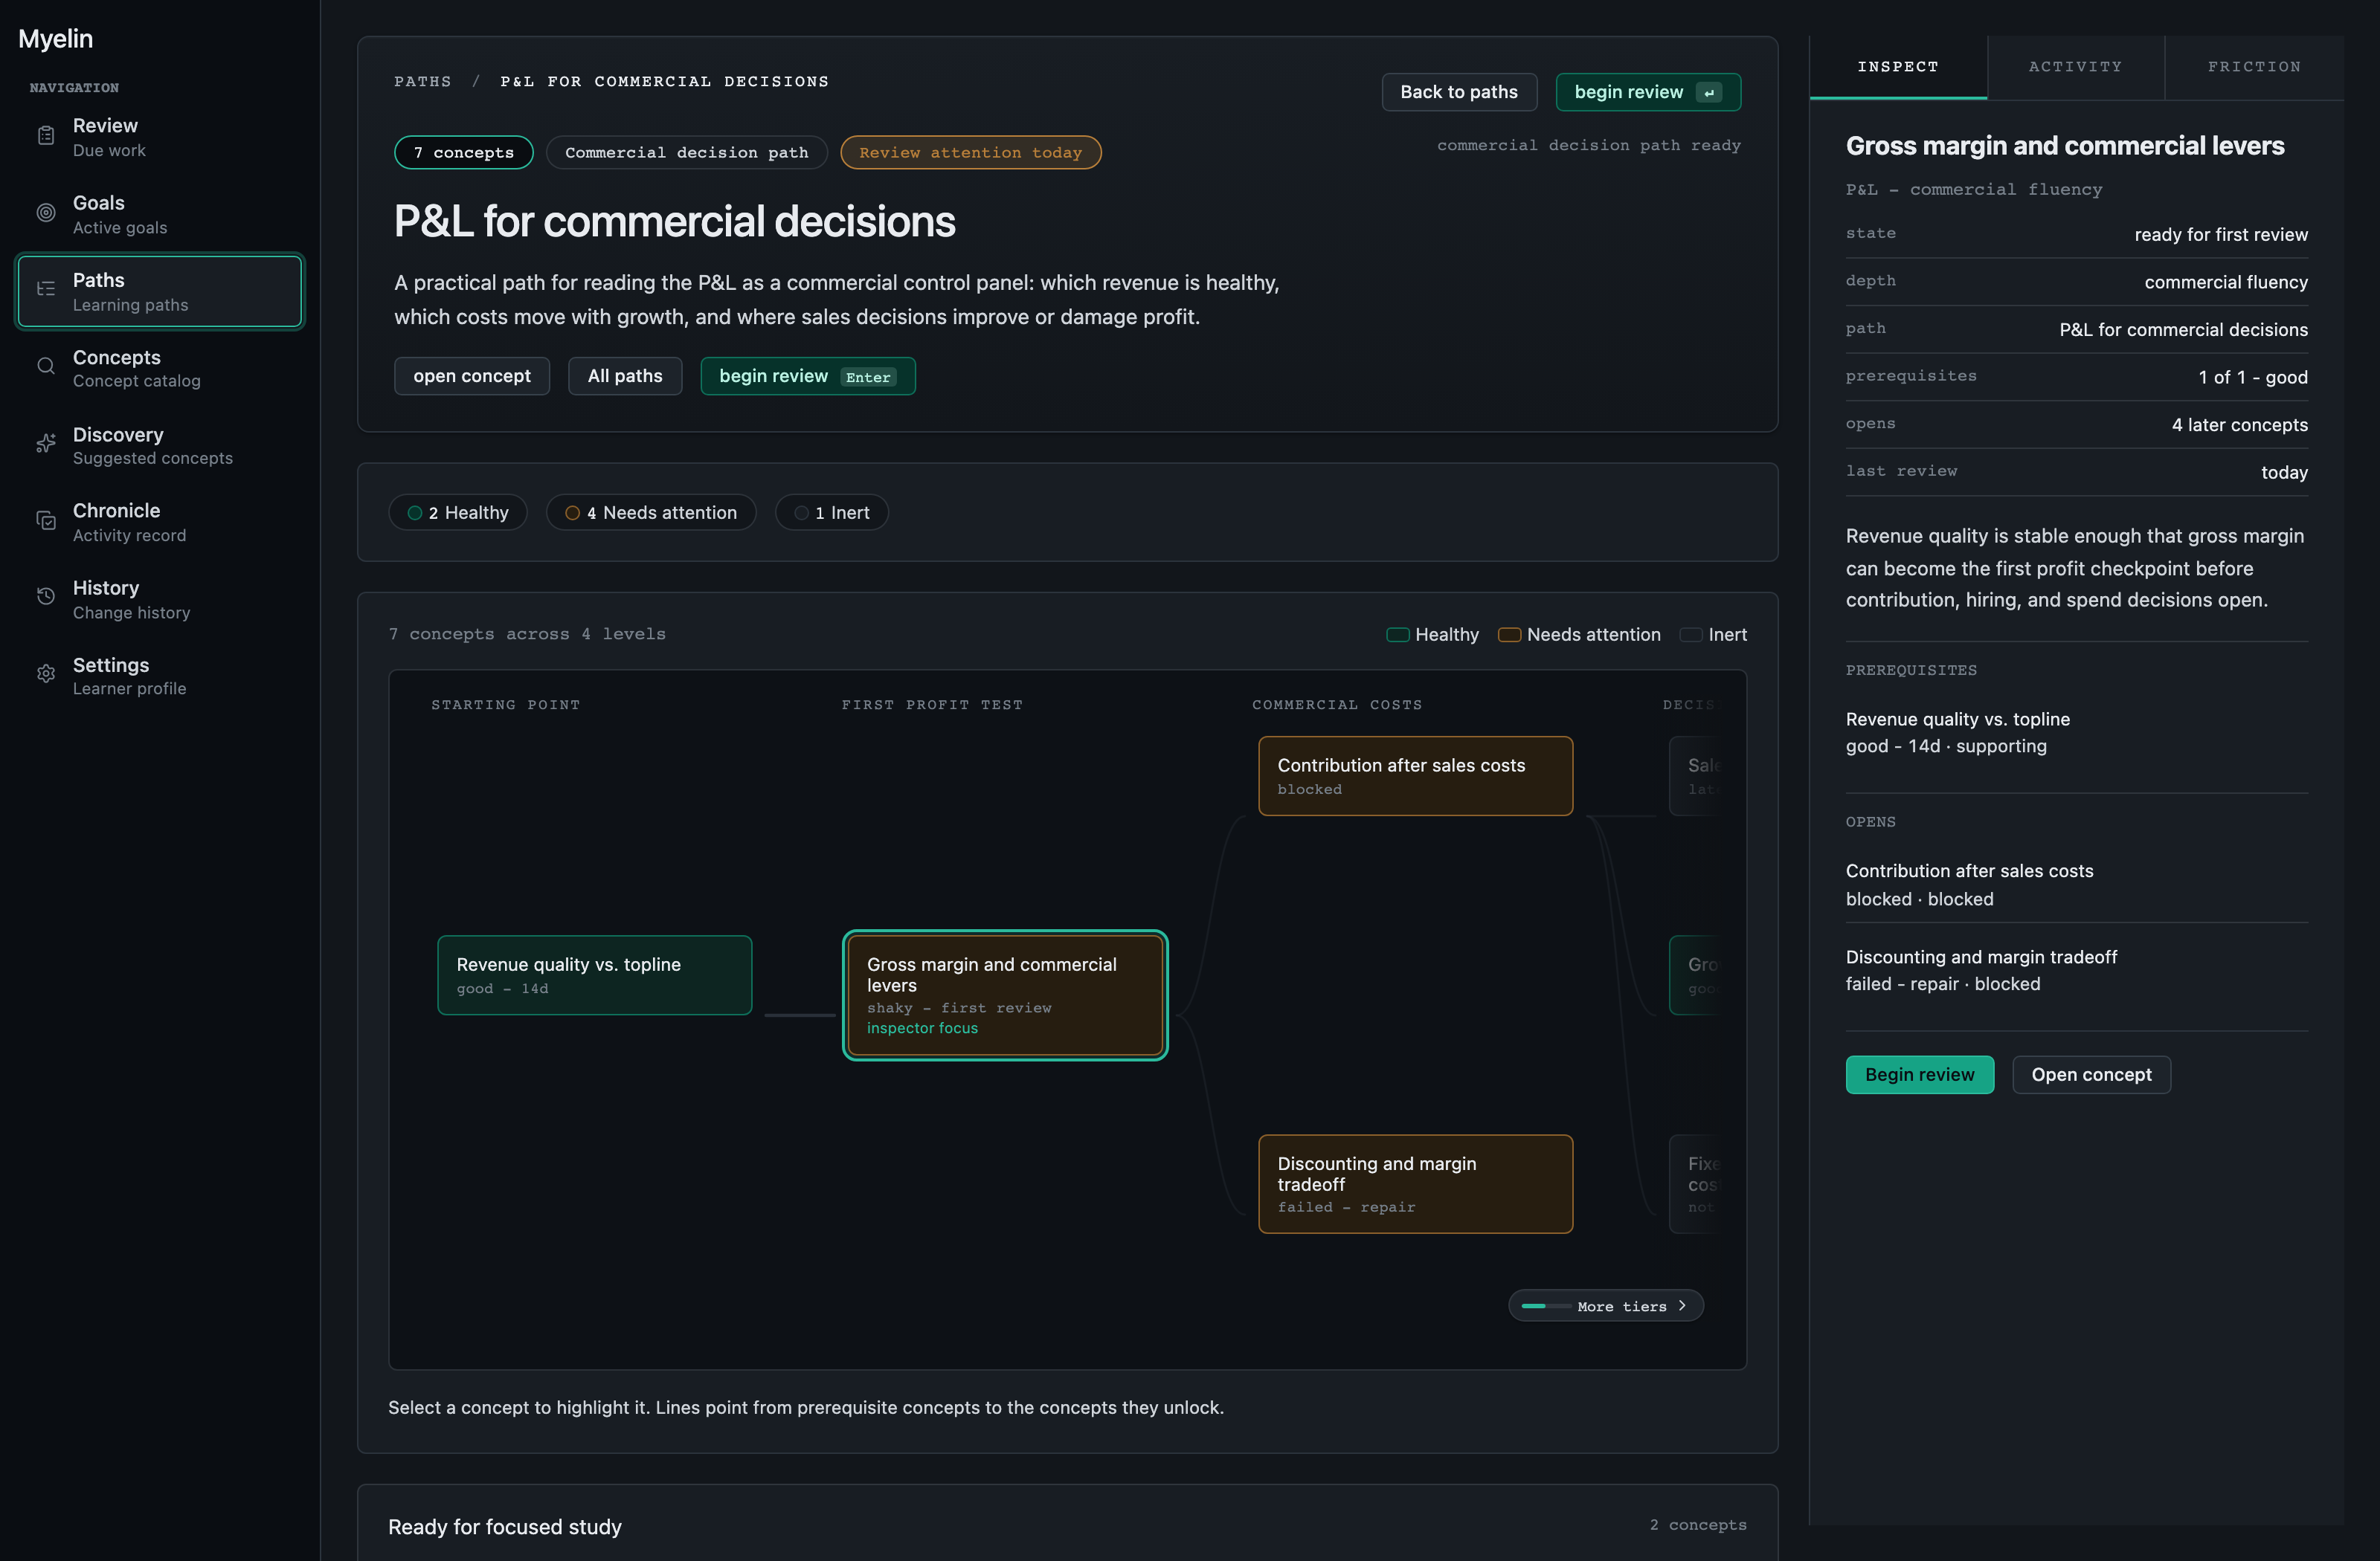Image resolution: width=2380 pixels, height=1561 pixels.
Task: Click Begin review in the inspector panel
Action: pyautogui.click(x=1919, y=1074)
